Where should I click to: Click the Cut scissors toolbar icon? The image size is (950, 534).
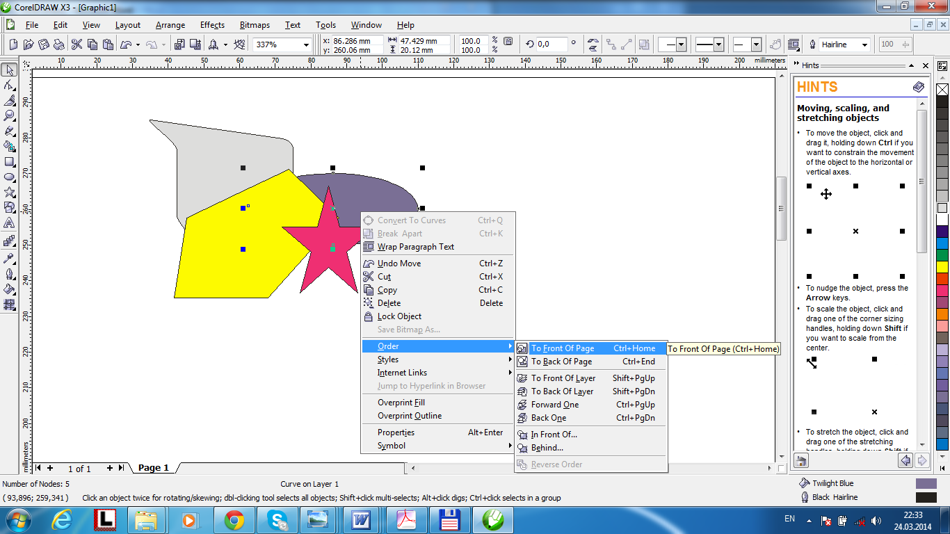77,44
